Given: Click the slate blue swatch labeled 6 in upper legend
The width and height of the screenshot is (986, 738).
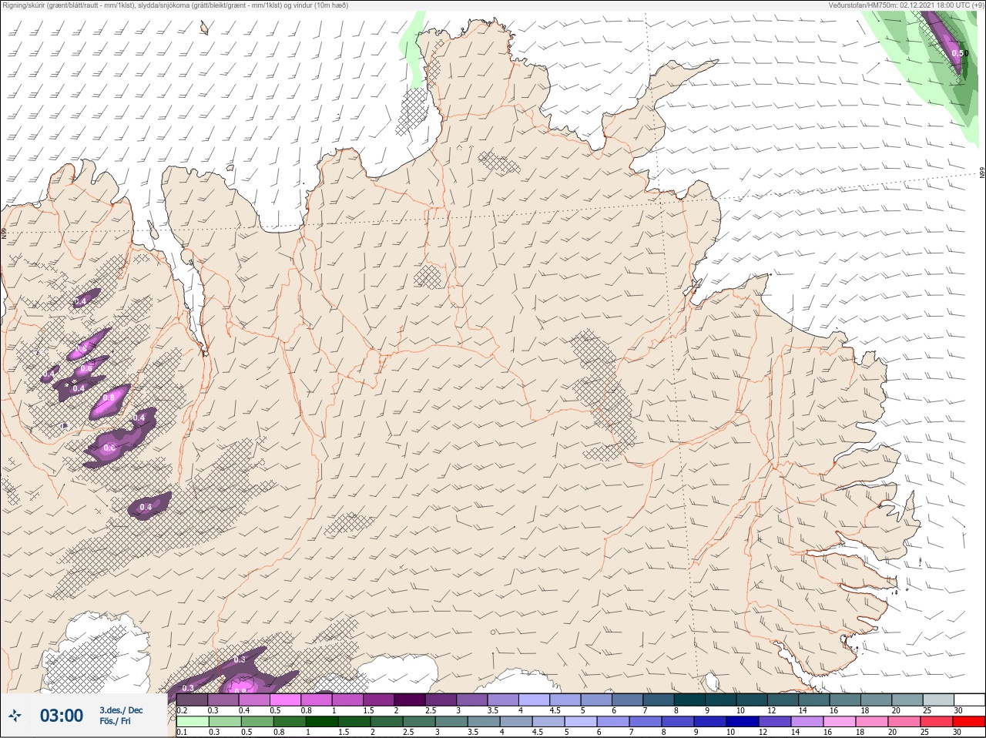Looking at the screenshot, I should (628, 699).
